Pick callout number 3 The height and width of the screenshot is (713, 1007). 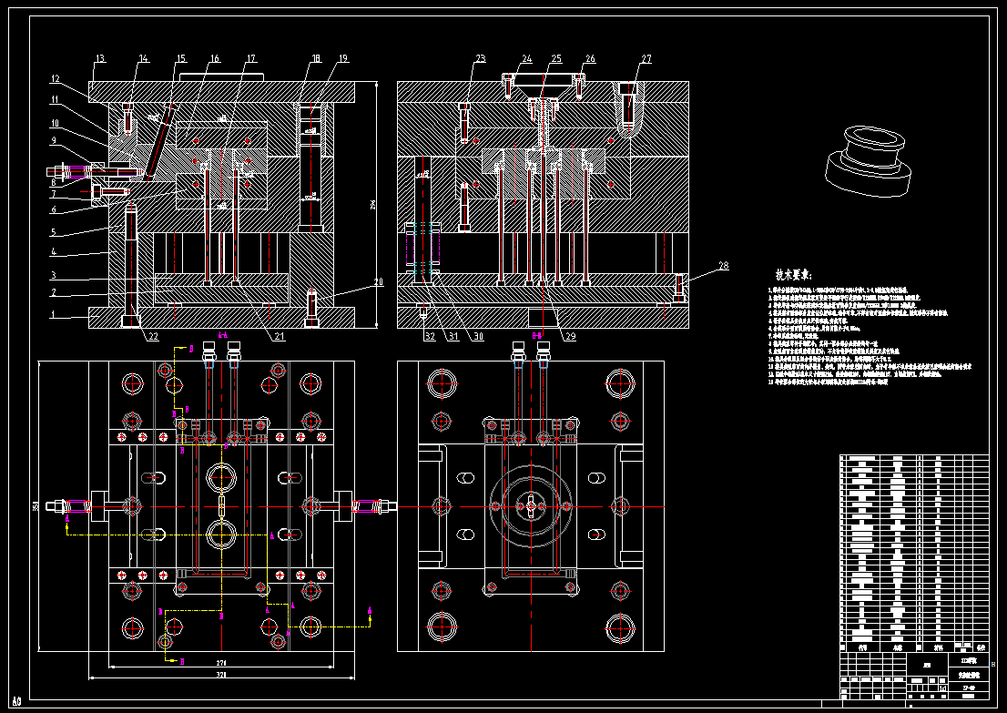[54, 275]
